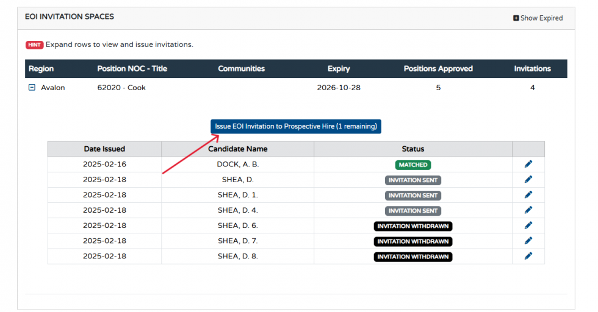Click the Avalon region name
The height and width of the screenshot is (312, 598).
pyautogui.click(x=53, y=88)
